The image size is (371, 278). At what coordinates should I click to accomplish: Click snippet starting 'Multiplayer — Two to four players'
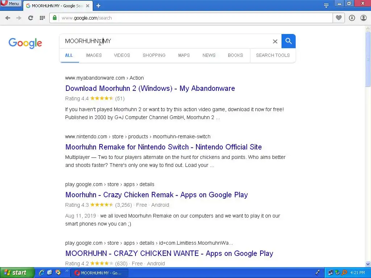coord(175,161)
